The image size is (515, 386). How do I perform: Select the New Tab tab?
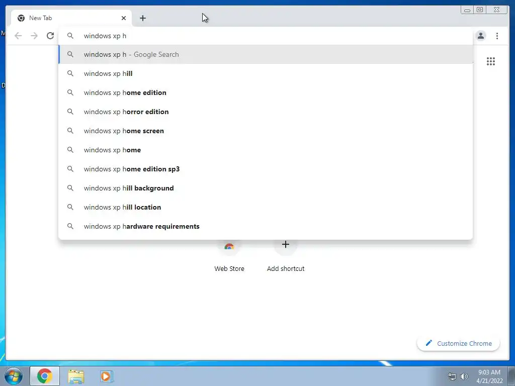pyautogui.click(x=71, y=18)
